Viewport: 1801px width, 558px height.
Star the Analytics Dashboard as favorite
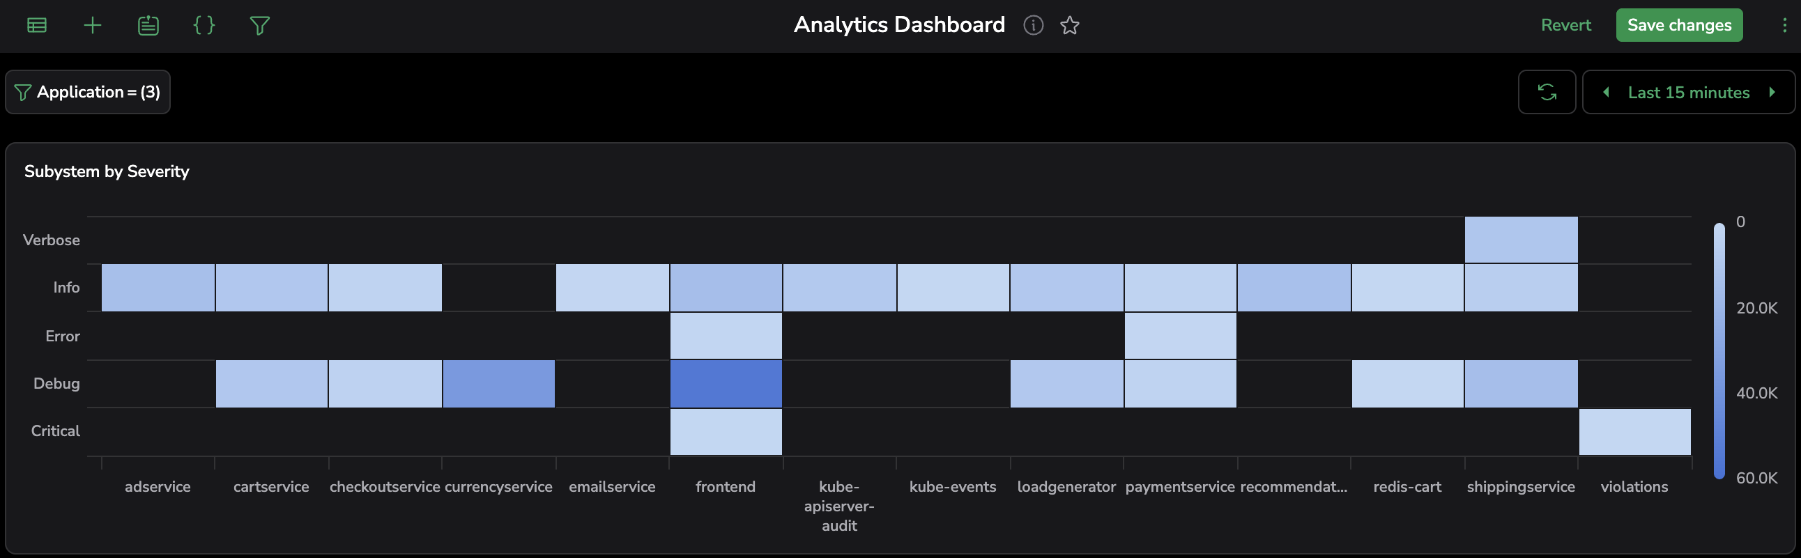tap(1069, 26)
